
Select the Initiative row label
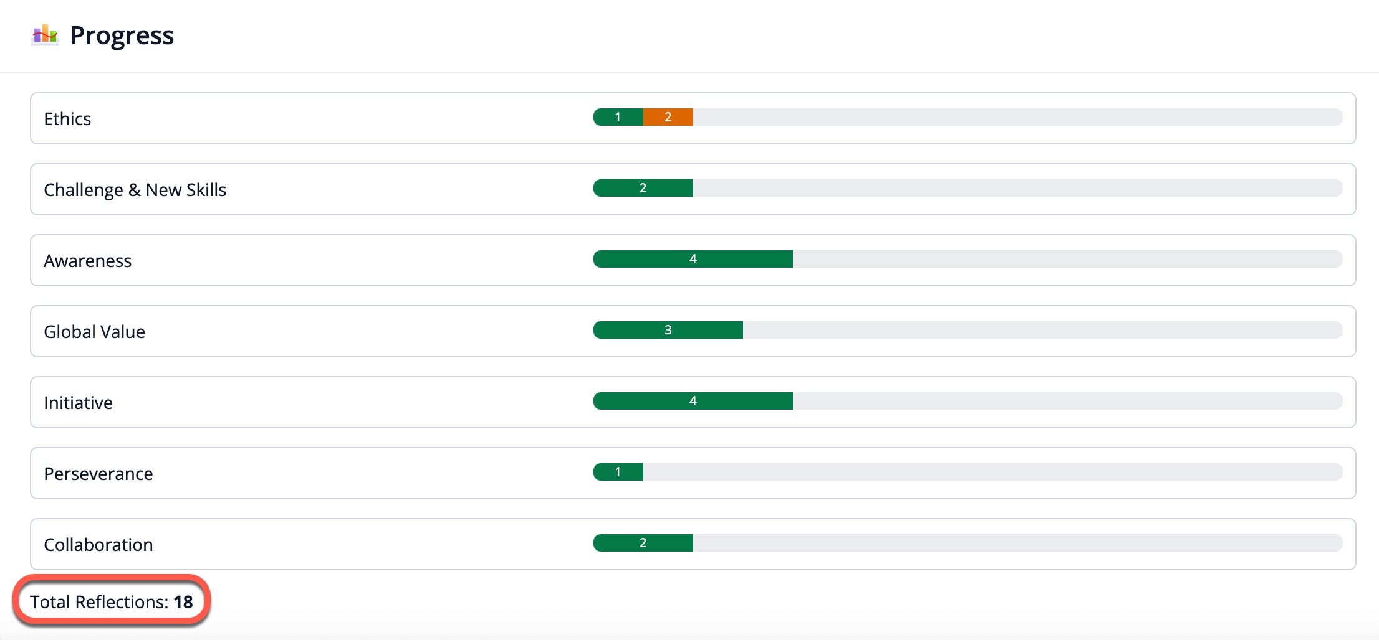pyautogui.click(x=78, y=403)
